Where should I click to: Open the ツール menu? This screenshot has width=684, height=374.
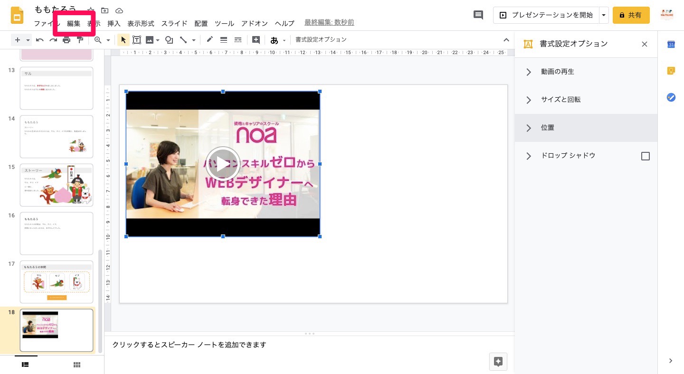tap(224, 23)
